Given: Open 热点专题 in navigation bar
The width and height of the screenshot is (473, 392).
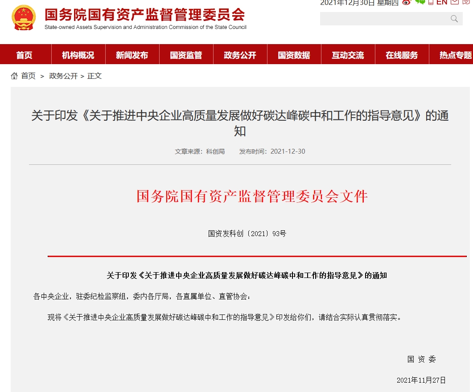Looking at the screenshot, I should coord(455,55).
